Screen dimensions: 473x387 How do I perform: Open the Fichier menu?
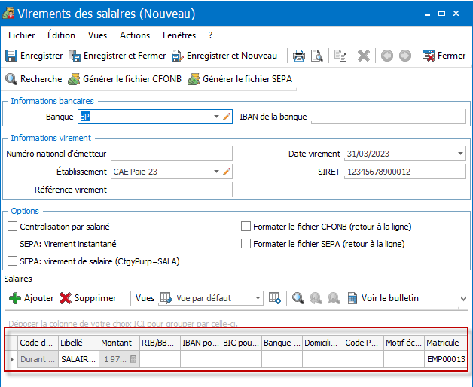21,35
